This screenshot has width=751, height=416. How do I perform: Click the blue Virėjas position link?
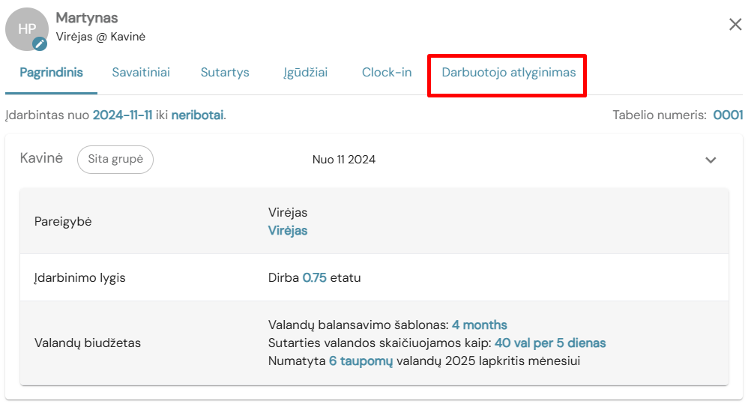click(x=287, y=230)
